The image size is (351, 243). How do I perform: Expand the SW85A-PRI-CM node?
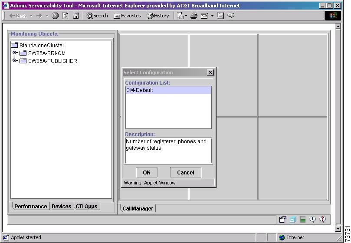pos(15,53)
